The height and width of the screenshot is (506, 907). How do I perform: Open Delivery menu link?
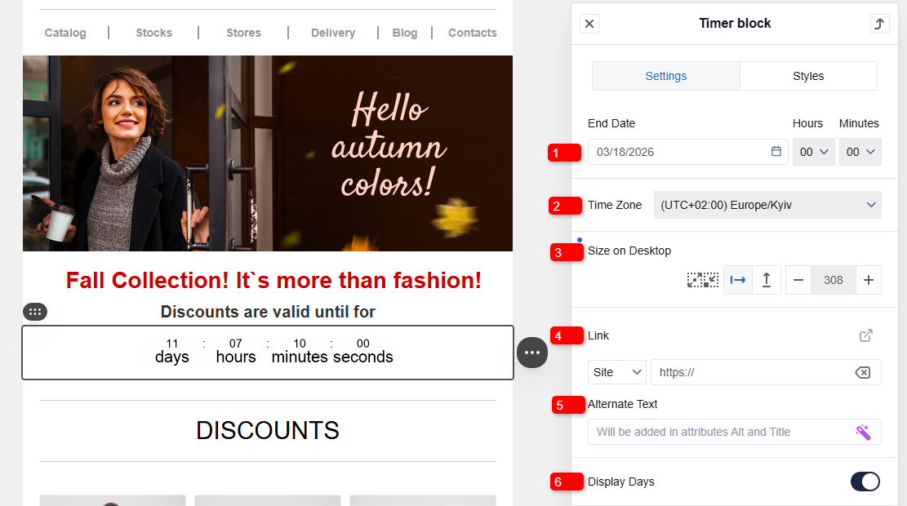333,33
